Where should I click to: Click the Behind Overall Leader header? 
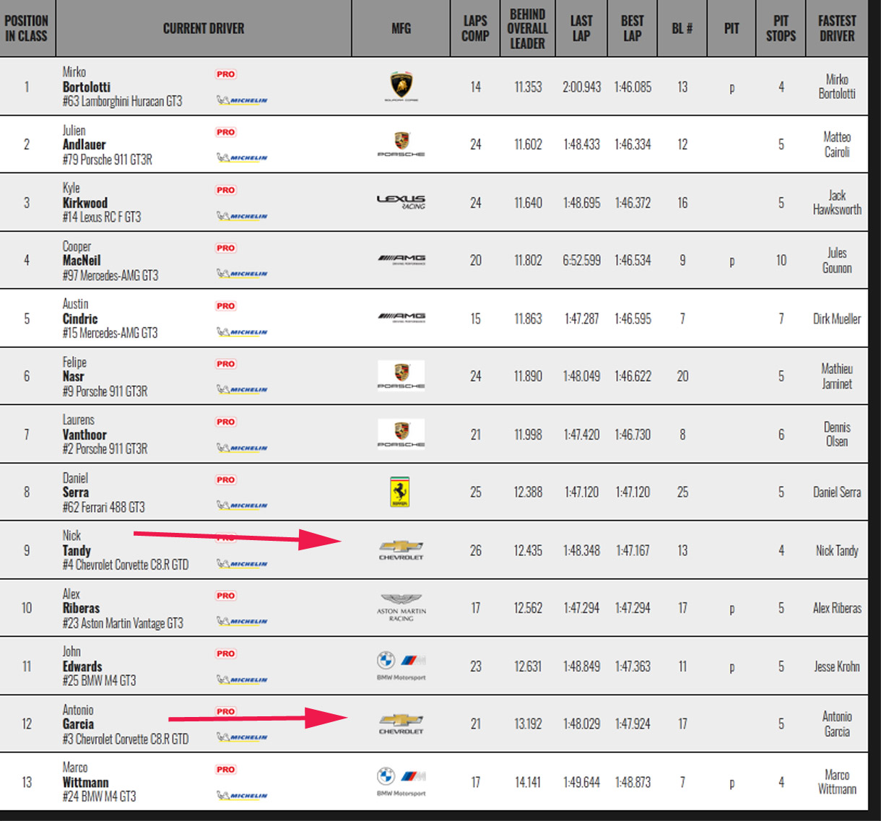[527, 28]
